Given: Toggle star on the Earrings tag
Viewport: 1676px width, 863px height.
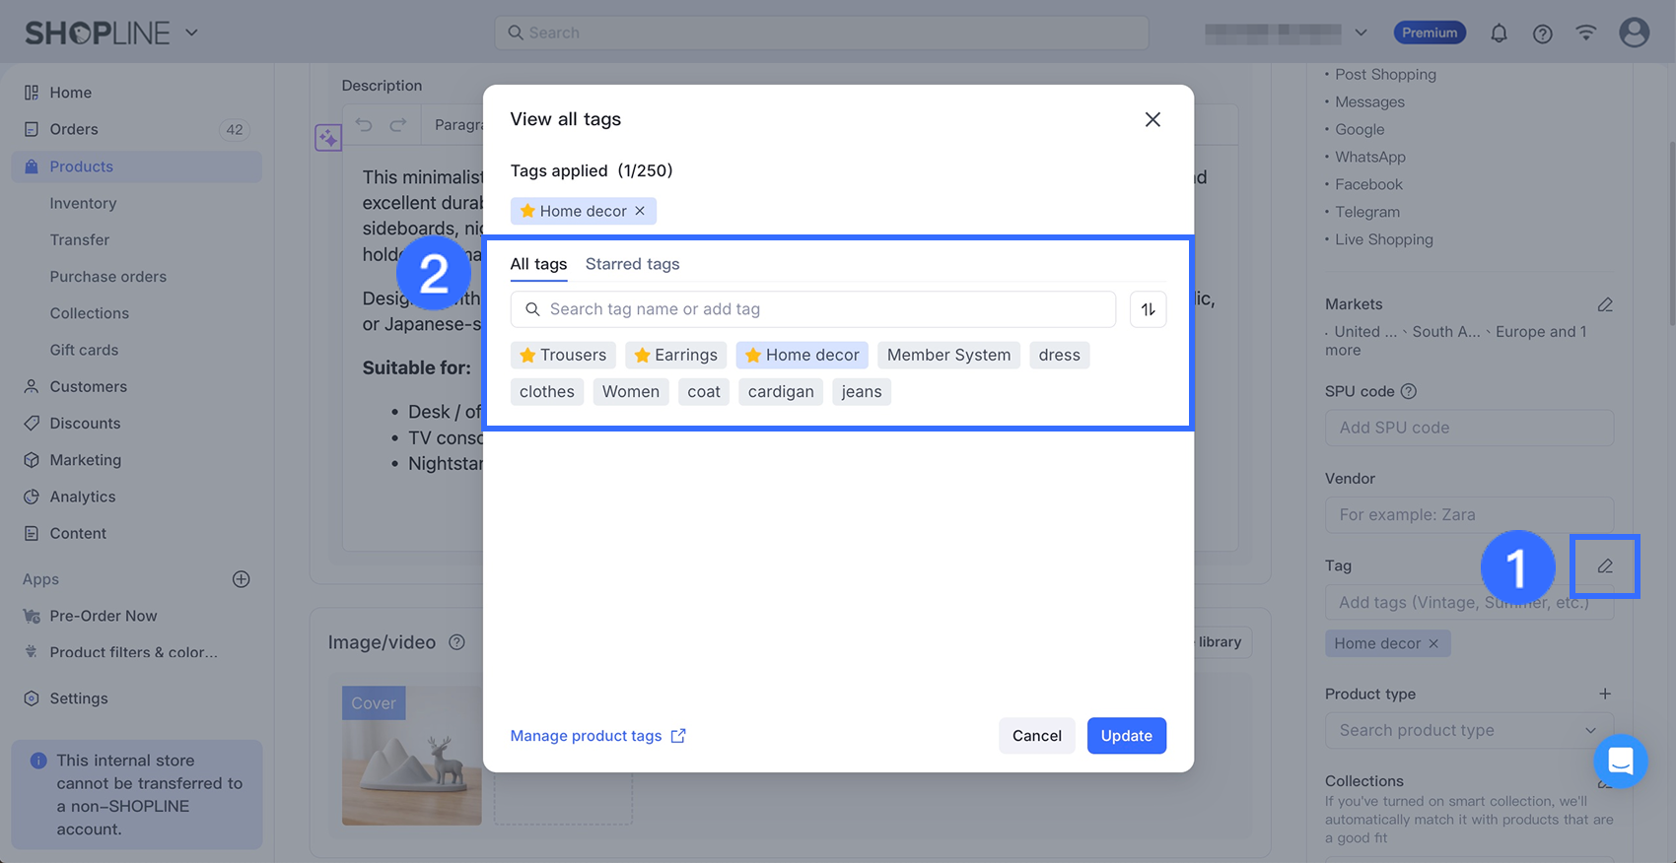Looking at the screenshot, I should (642, 355).
